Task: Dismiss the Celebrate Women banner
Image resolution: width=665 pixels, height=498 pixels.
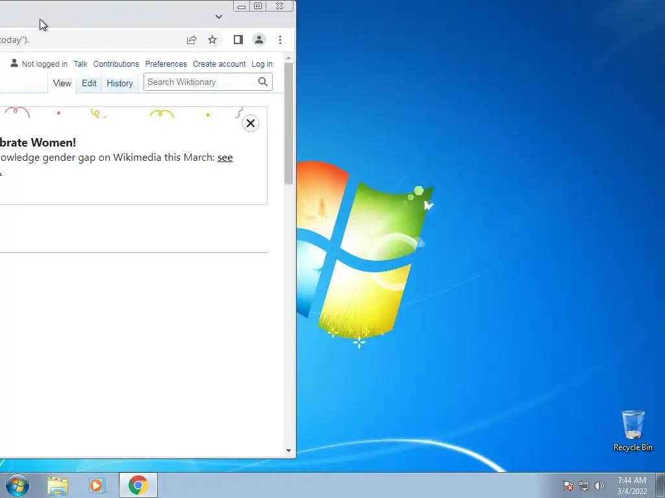Action: (x=251, y=123)
